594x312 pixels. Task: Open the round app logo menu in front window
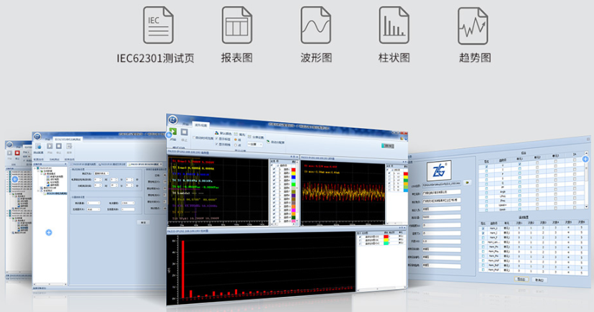coord(173,120)
